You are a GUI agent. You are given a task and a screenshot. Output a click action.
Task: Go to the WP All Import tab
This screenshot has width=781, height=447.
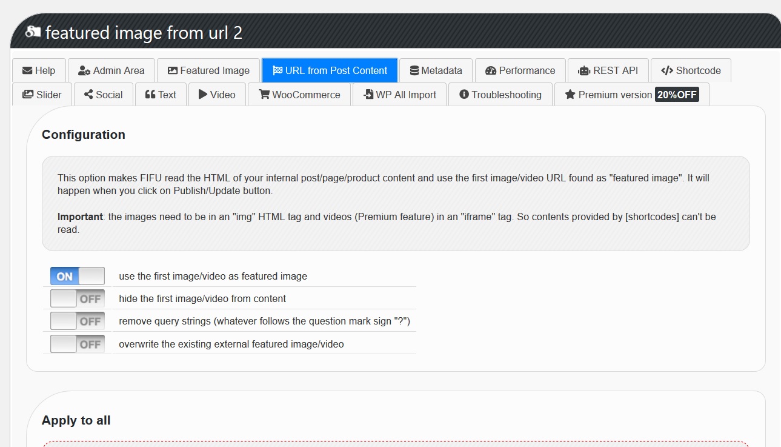400,95
